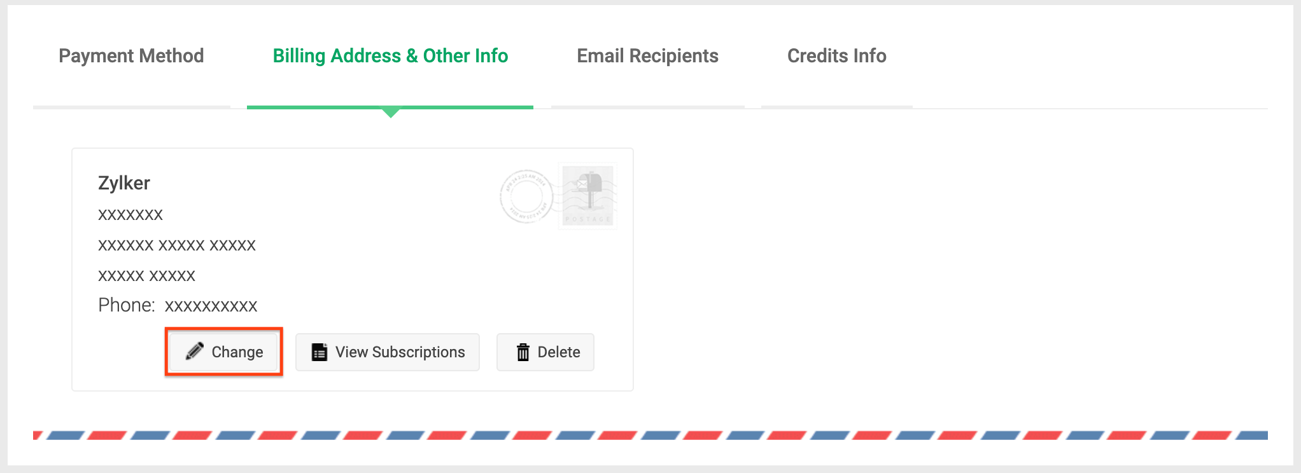Click the red and blue airmail stripe

pos(650,435)
